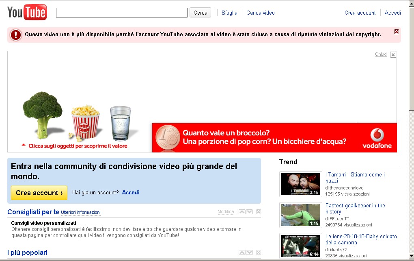The image size is (414, 261).
Task: Click Accedi link in the top right
Action: pyautogui.click(x=392, y=13)
